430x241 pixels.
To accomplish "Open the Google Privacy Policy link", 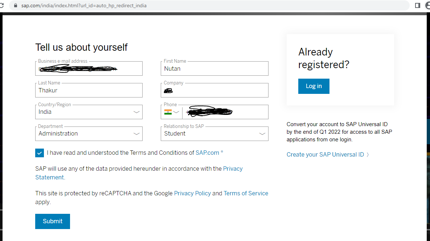I will coord(193,194).
